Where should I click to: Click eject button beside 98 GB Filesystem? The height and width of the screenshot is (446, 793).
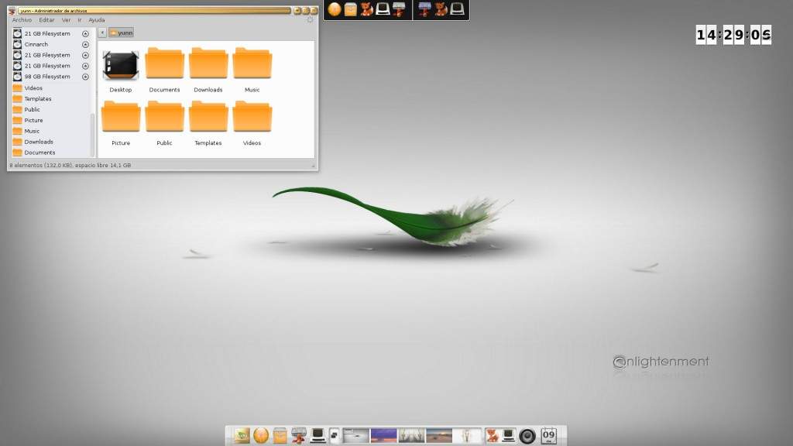85,77
